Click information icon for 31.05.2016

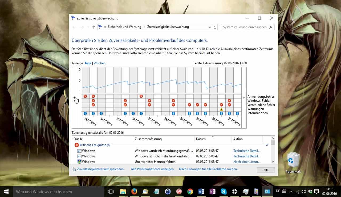click(x=237, y=113)
